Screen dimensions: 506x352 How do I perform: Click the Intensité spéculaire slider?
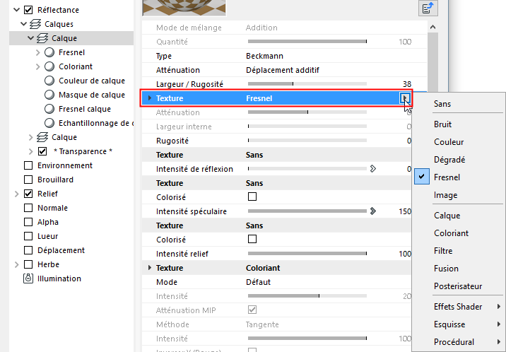click(x=307, y=211)
